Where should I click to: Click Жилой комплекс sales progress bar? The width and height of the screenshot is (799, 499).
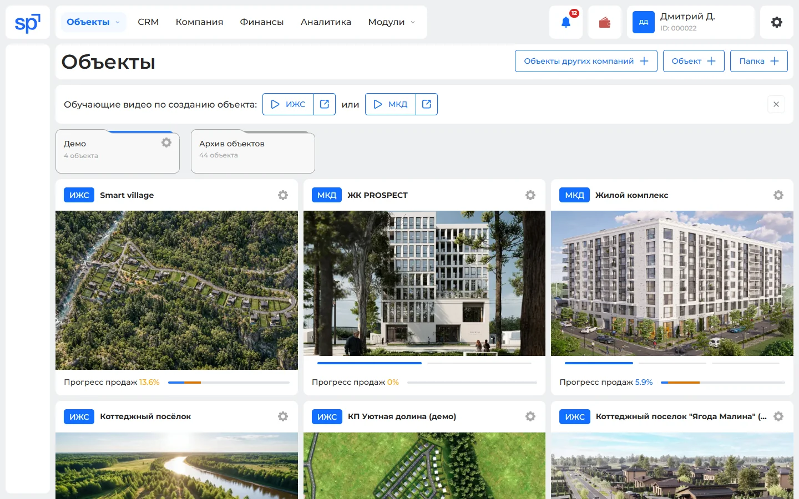[x=723, y=383]
